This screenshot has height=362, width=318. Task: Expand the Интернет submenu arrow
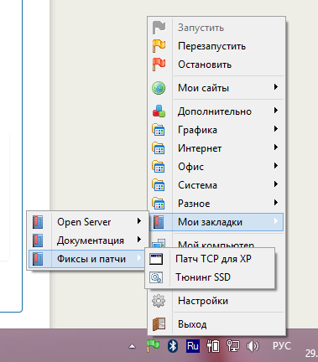pos(276,147)
